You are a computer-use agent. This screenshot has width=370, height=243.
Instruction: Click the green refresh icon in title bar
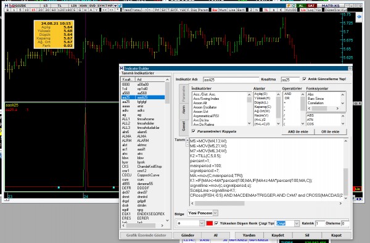[x=294, y=6]
